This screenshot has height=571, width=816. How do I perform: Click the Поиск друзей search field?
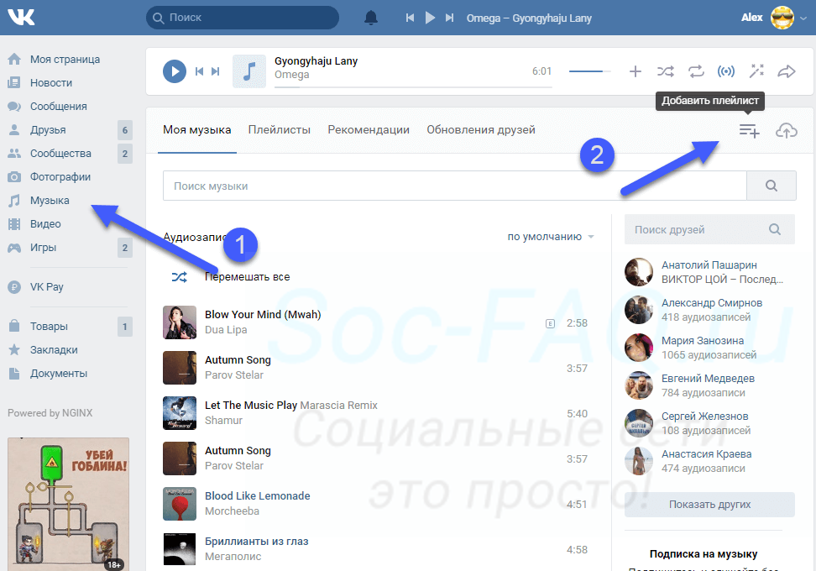(709, 229)
